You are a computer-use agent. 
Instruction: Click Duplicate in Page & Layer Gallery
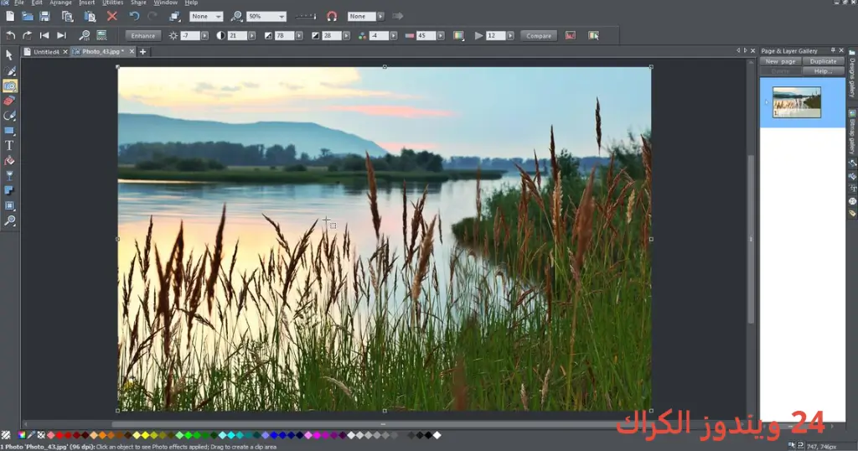click(823, 61)
